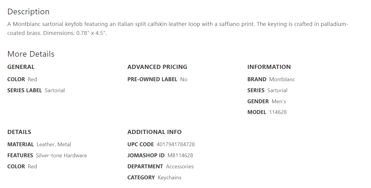The image size is (371, 188).
Task: Click the More Details heading
Action: [x=31, y=54]
